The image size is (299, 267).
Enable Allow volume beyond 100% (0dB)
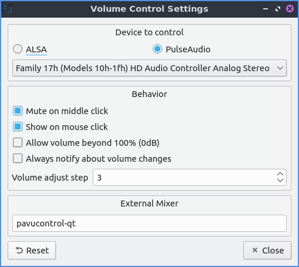click(18, 142)
